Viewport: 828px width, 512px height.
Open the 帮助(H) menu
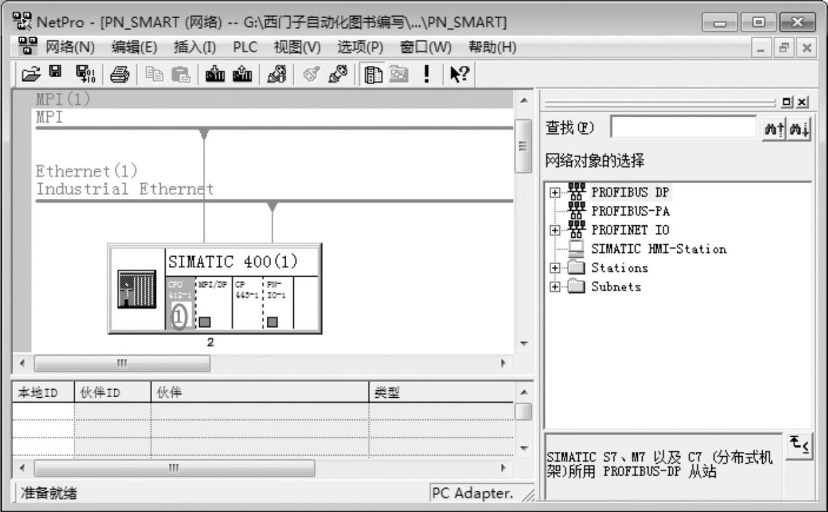coord(492,48)
